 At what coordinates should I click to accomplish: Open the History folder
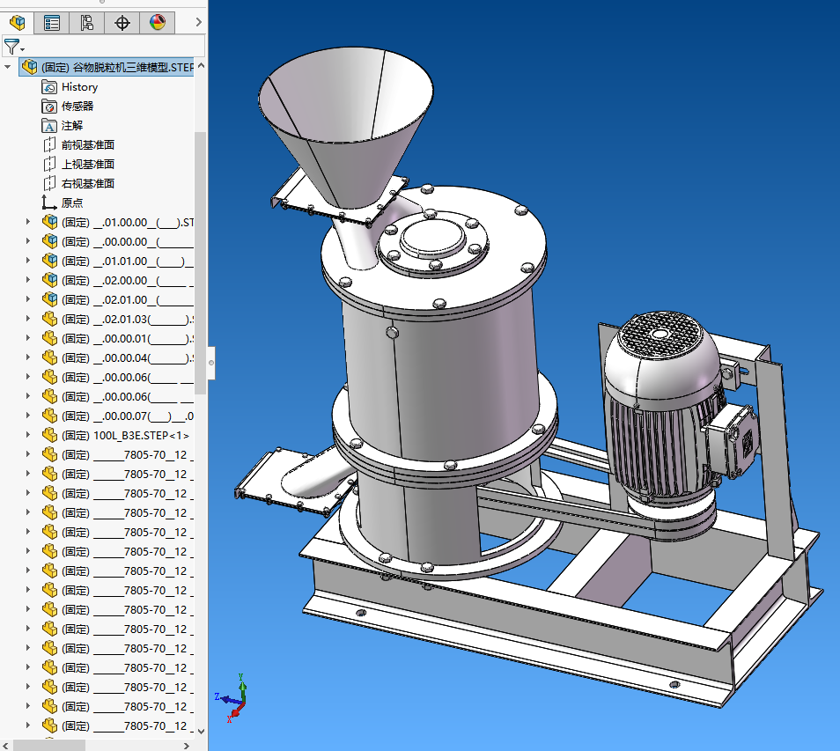[79, 87]
